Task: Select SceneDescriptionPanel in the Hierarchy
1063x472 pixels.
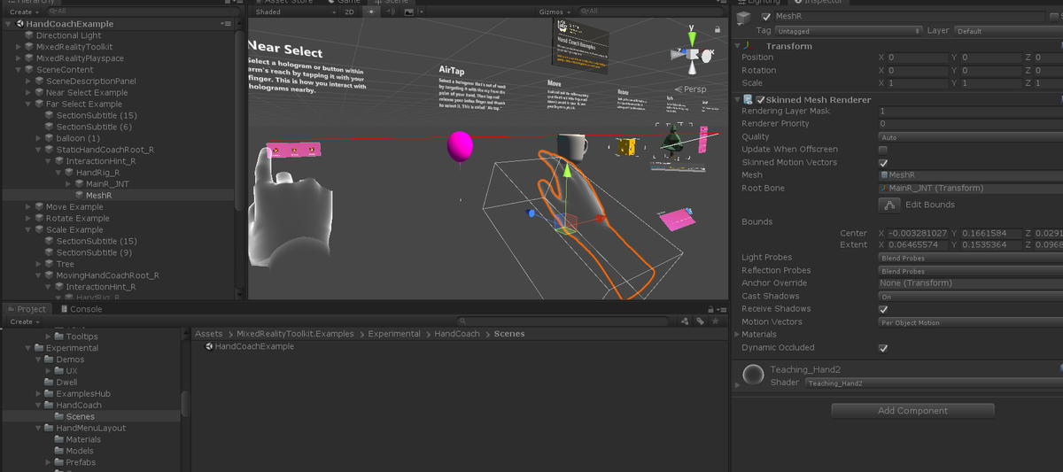Action: 83,81
